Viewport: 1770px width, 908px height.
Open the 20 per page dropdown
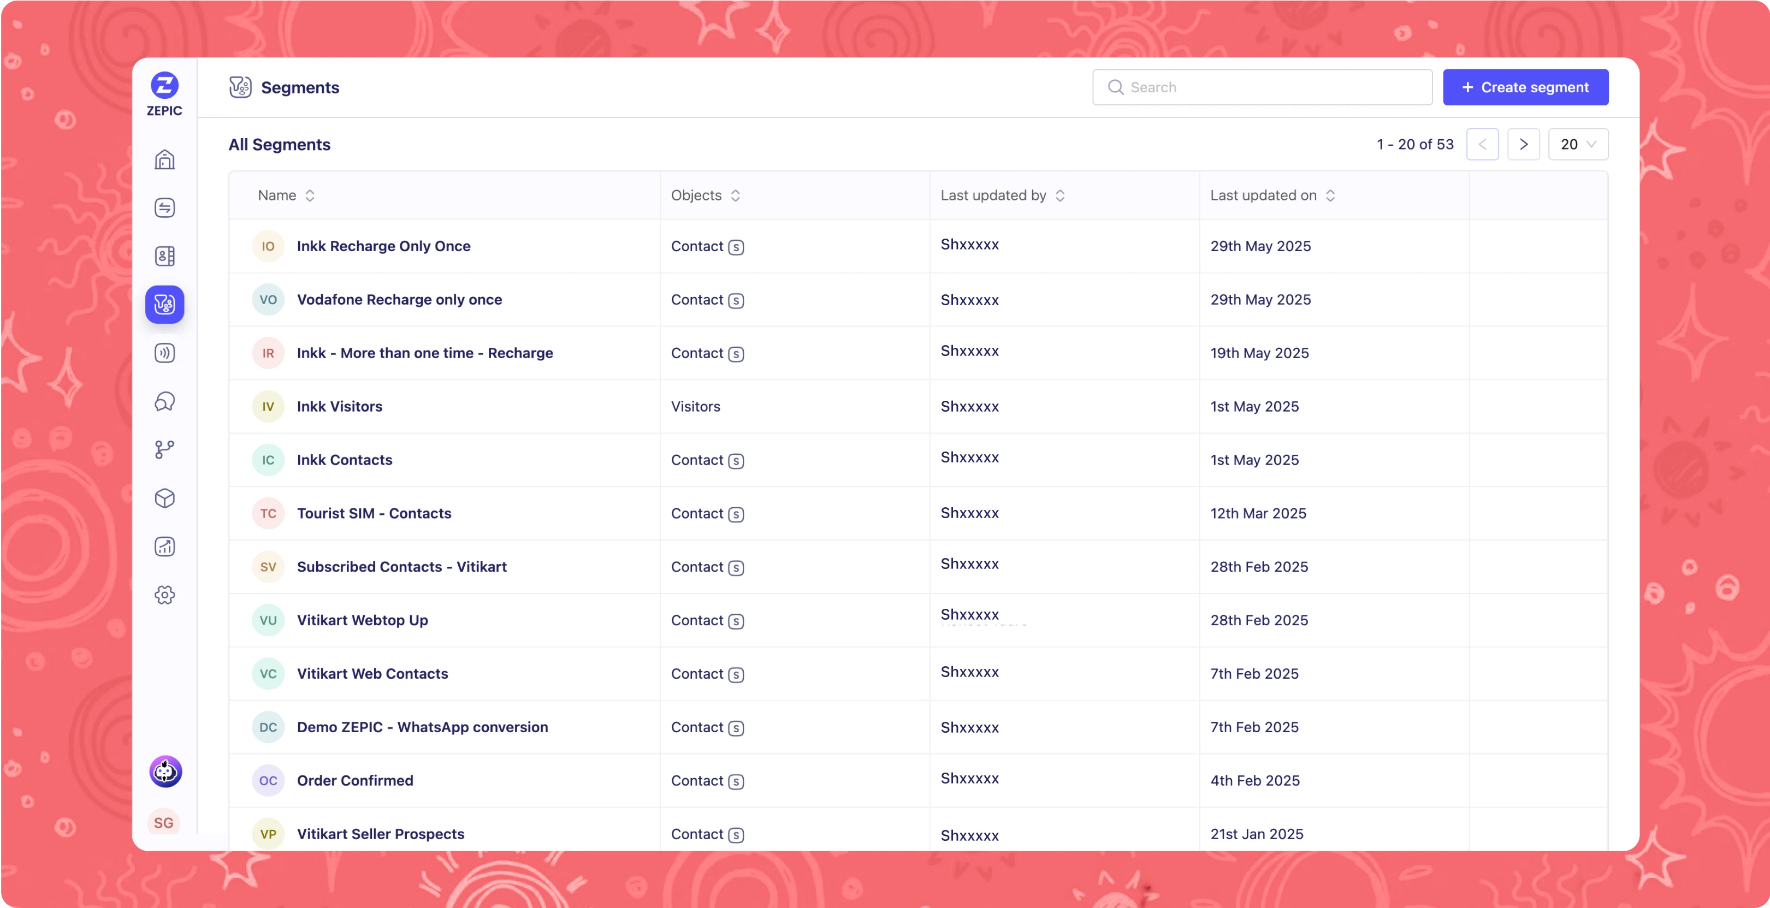pos(1578,144)
